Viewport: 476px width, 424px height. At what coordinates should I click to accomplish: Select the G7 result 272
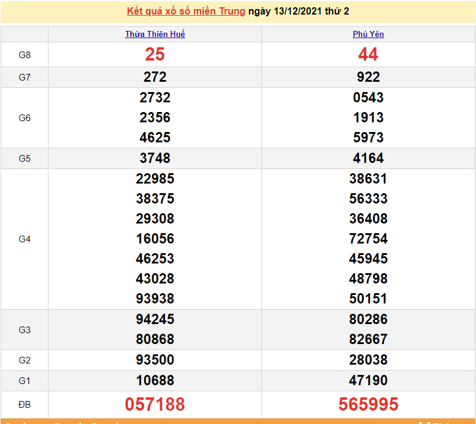coord(155,77)
